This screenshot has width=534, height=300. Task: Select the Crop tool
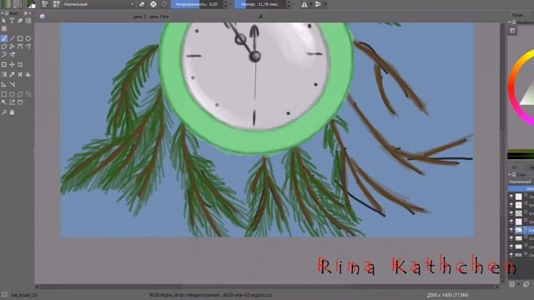(20, 64)
